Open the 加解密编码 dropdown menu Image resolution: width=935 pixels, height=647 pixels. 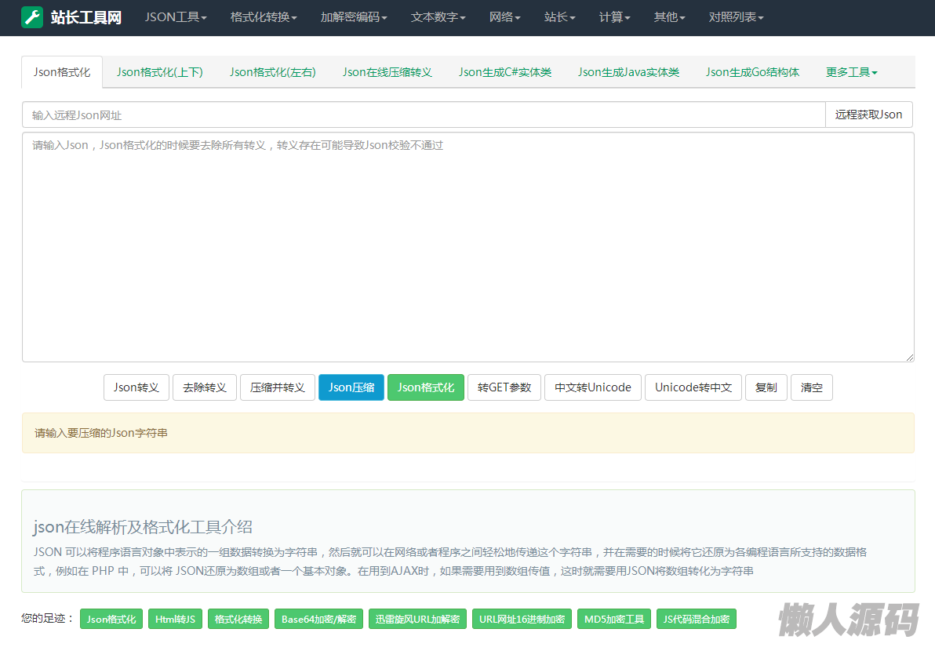(354, 17)
